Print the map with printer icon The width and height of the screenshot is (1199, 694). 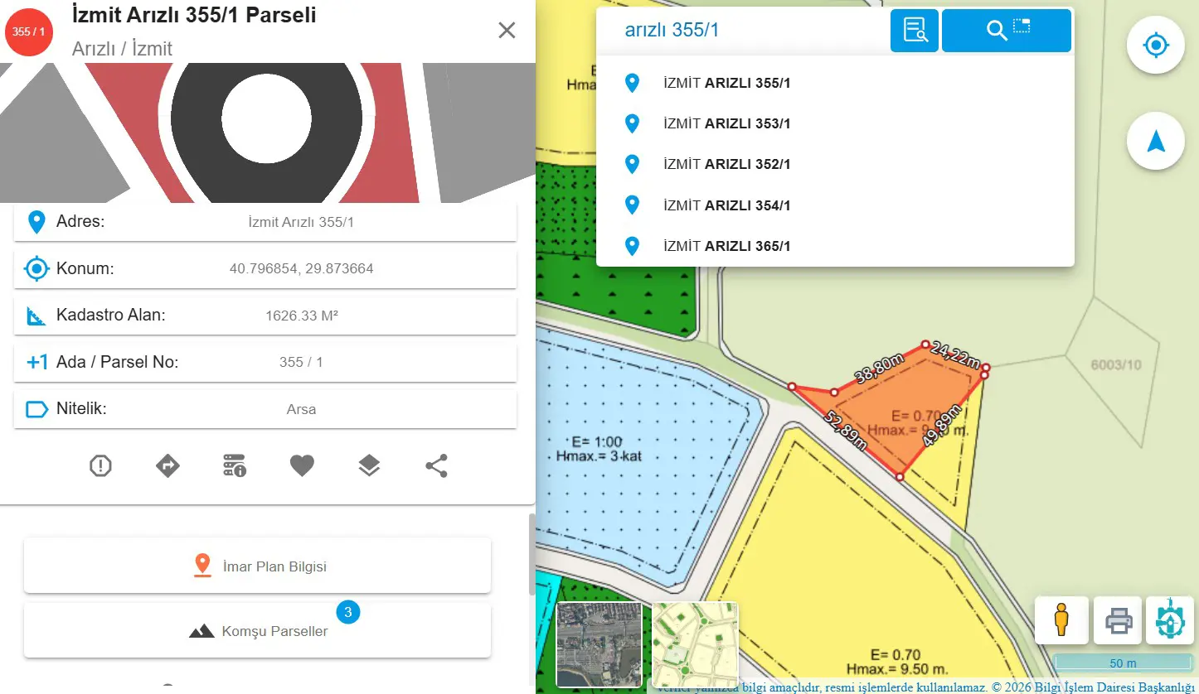click(1119, 619)
